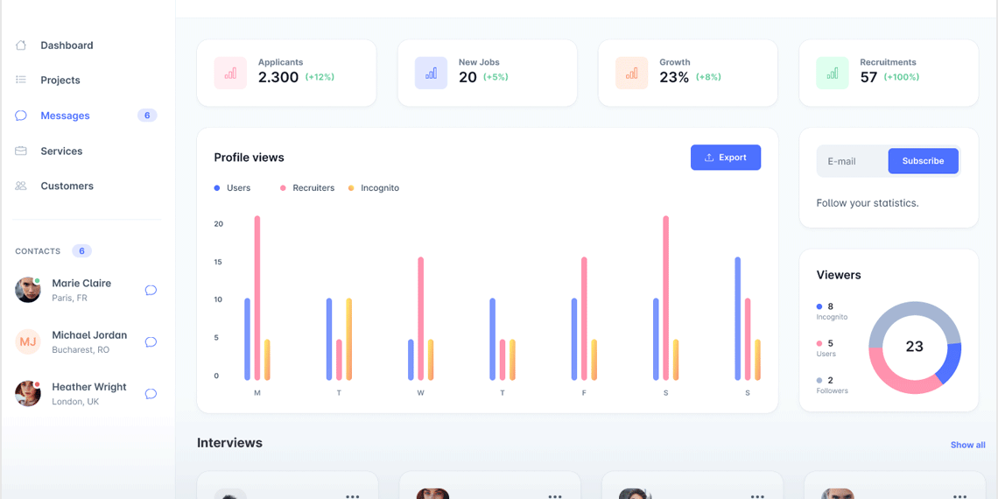Click the Recruitments green chart icon
The height and width of the screenshot is (499, 998).
click(x=833, y=74)
